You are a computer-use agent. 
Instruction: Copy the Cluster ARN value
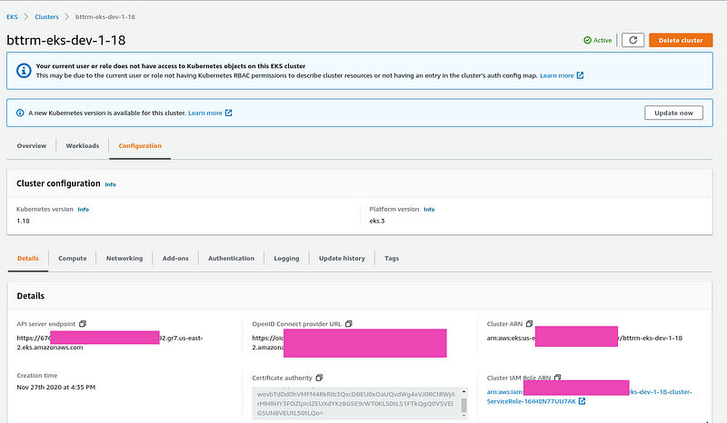(529, 324)
